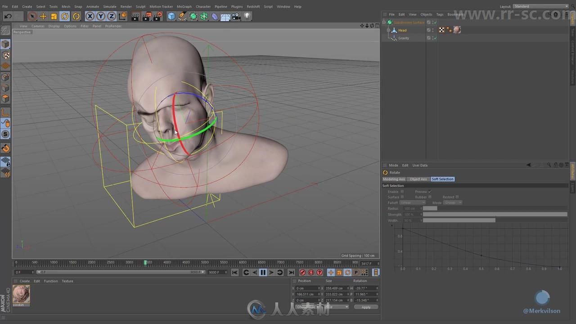Open the Redshift menu
The height and width of the screenshot is (324, 576).
click(x=253, y=7)
